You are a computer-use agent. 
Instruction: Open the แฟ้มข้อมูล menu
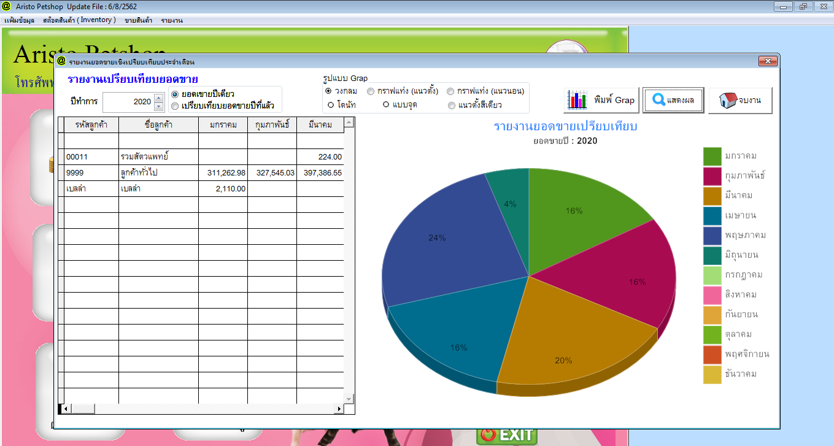pos(19,20)
